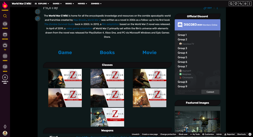Go to the Books section heading
The height and width of the screenshot is (137, 253).
107,52
